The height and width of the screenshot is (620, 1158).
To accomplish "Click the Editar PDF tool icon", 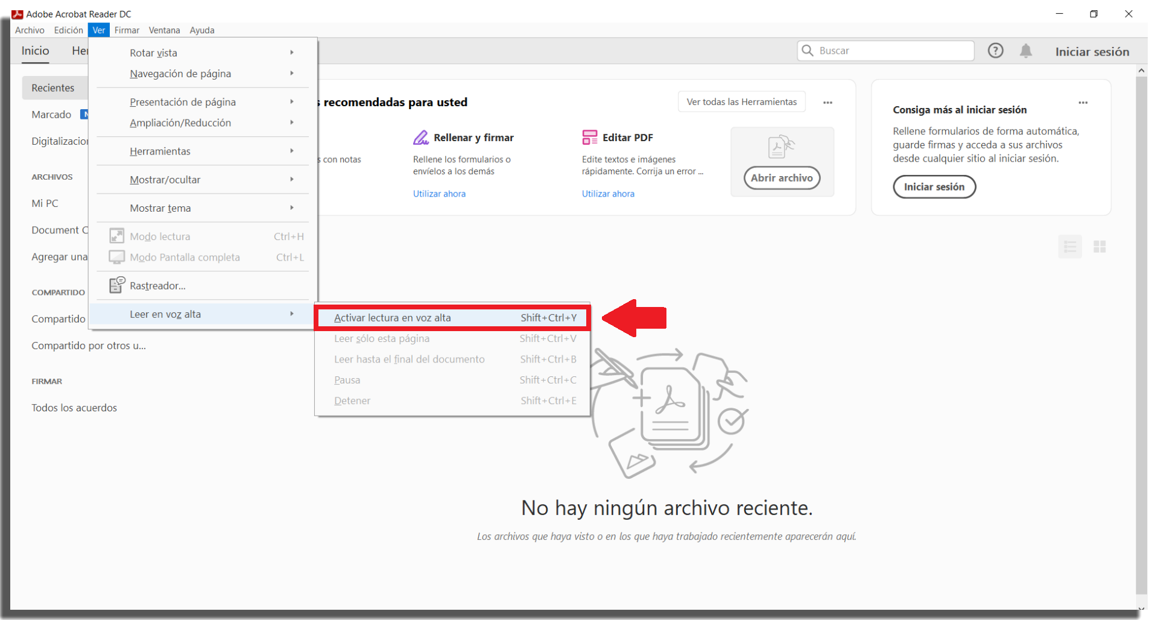I will (x=589, y=138).
